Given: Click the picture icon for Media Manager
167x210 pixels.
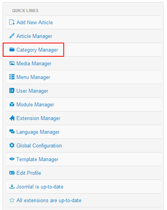Looking at the screenshot, I should click(x=12, y=63).
